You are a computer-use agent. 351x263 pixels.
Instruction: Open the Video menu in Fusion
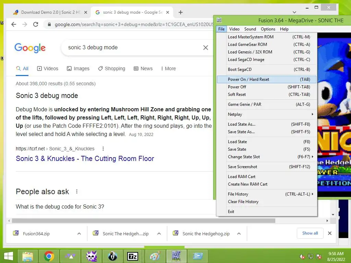(x=234, y=29)
